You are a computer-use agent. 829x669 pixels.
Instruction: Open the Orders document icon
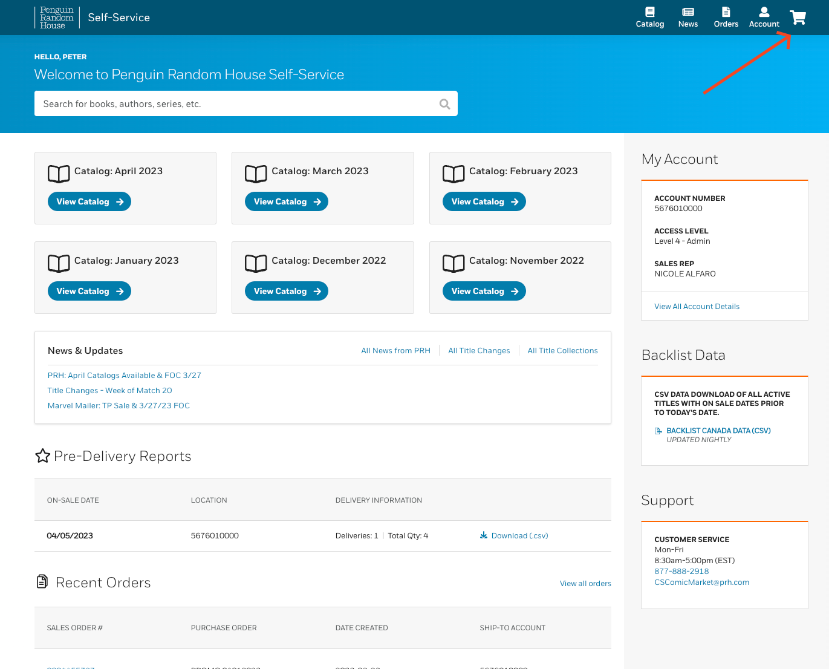726,12
